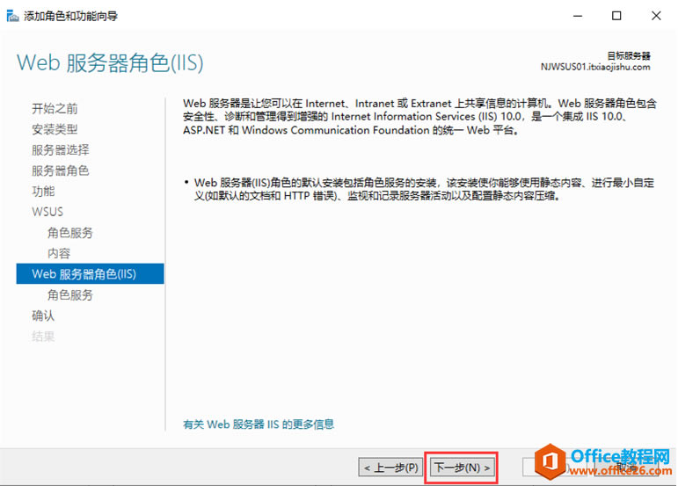678x486 pixels.
Task: Close the 添加角色和功能向导 window
Action: point(656,16)
